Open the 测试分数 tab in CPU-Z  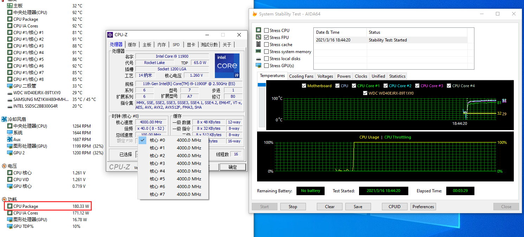click(209, 45)
